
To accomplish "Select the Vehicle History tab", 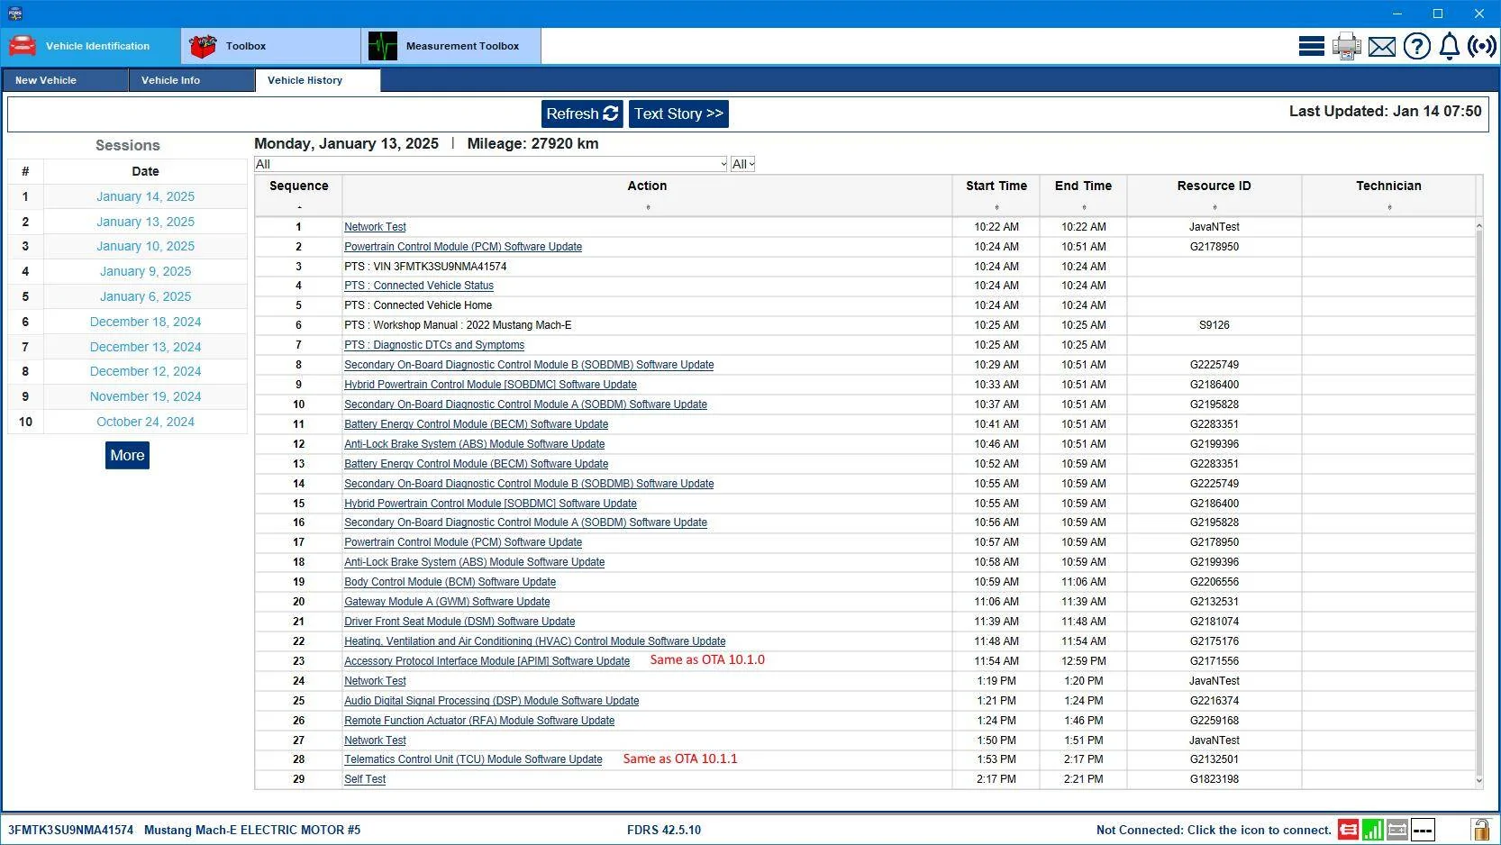I will tap(318, 80).
